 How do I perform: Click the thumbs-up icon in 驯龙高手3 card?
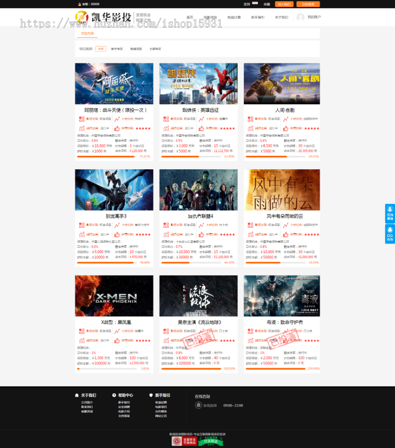coord(117,235)
